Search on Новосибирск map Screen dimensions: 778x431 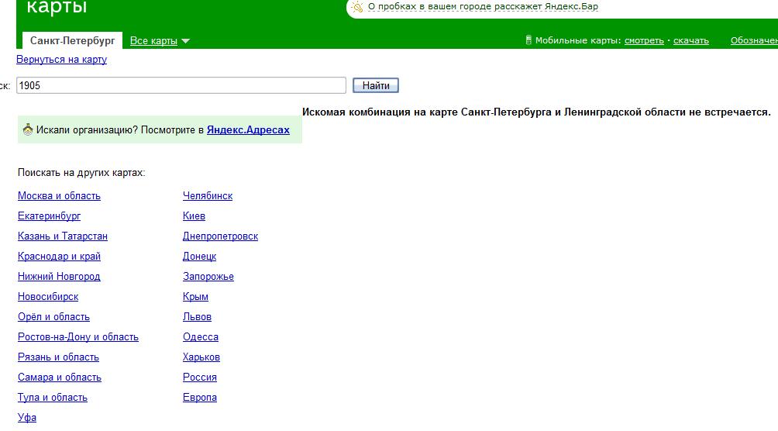48,297
